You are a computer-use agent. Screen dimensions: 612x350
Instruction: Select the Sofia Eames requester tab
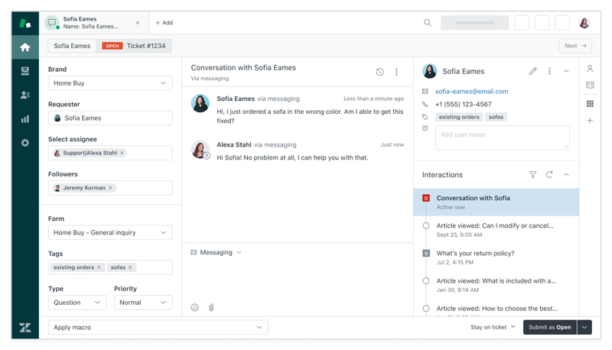72,46
